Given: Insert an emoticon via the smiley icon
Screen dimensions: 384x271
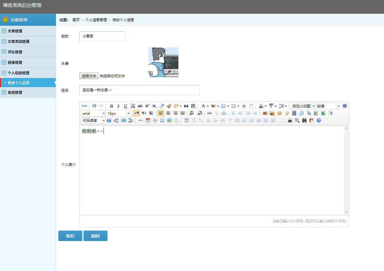Looking at the screenshot, I should [280, 113].
